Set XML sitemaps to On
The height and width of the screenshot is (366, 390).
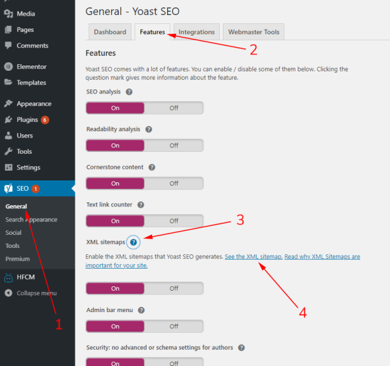tap(115, 289)
